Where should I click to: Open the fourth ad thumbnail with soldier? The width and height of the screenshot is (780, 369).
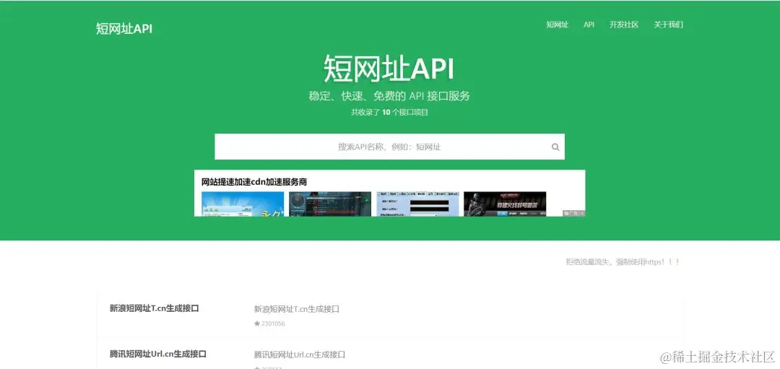click(505, 204)
